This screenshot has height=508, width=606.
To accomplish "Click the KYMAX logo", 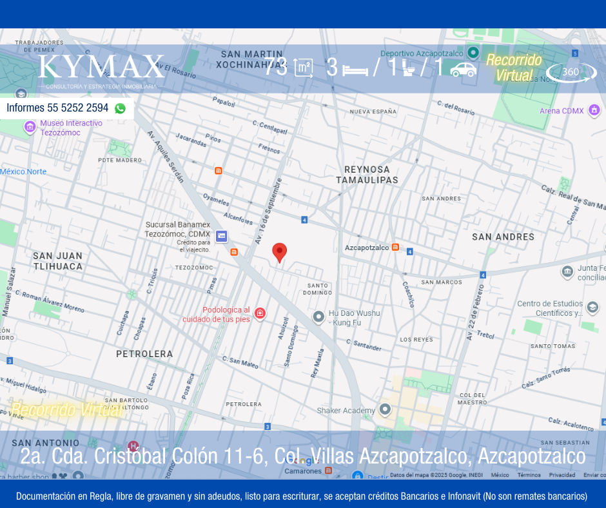I will pyautogui.click(x=101, y=71).
